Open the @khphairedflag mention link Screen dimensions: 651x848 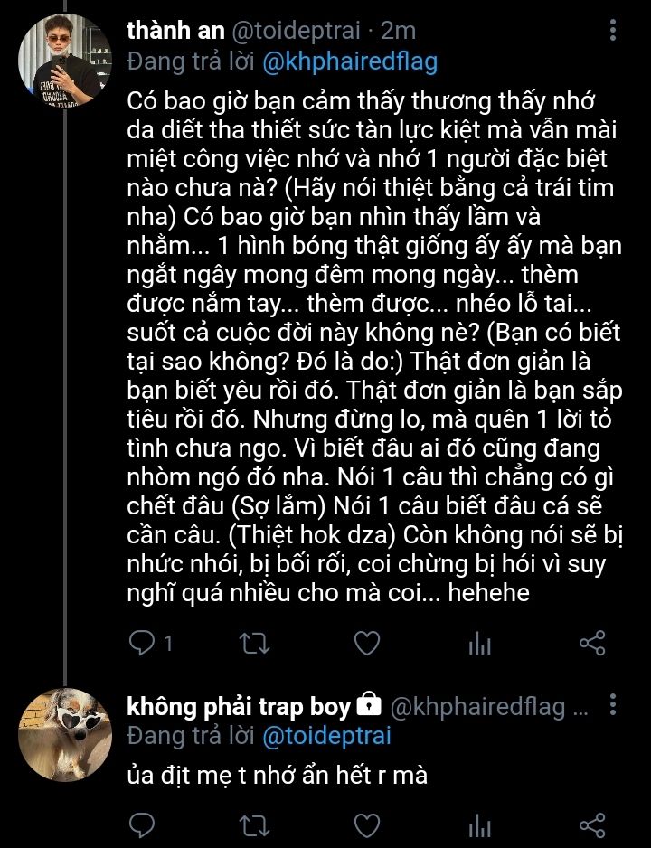point(350,61)
